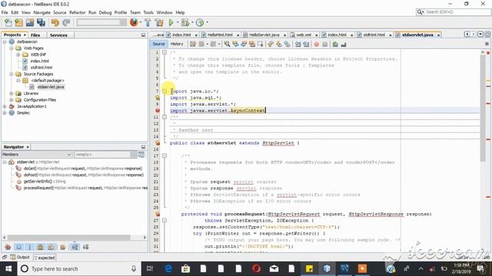Click the Shift Line Right icon

(x=306, y=44)
